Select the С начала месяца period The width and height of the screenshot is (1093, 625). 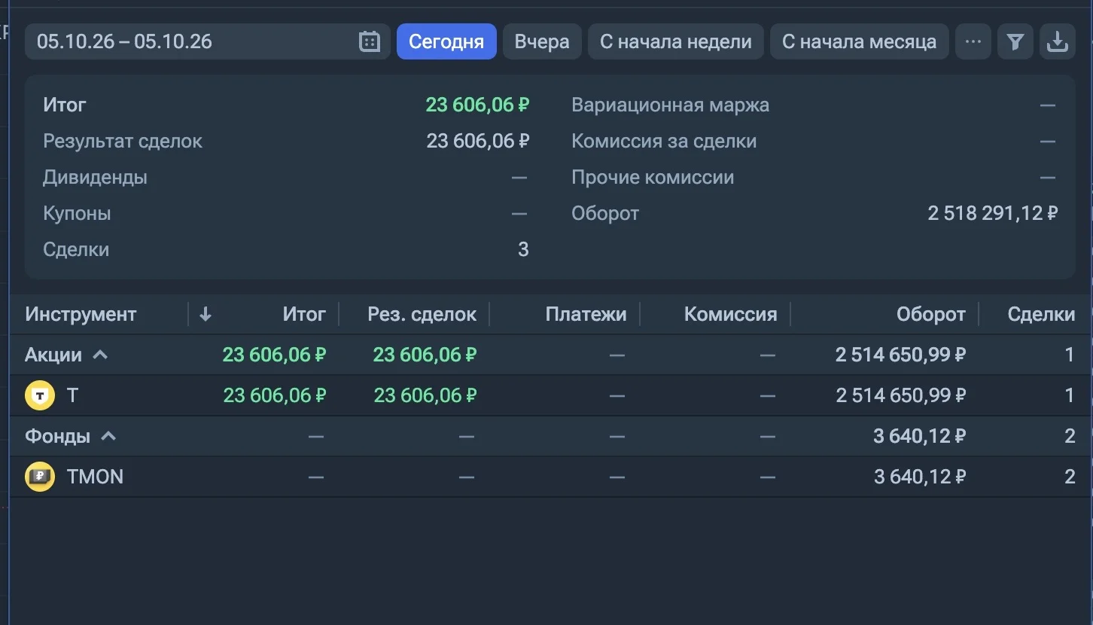tap(859, 41)
